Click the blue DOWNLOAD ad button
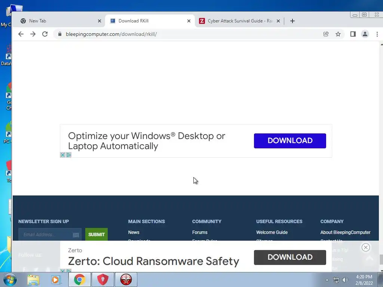Viewport: 383px width, 287px height. pos(290,141)
